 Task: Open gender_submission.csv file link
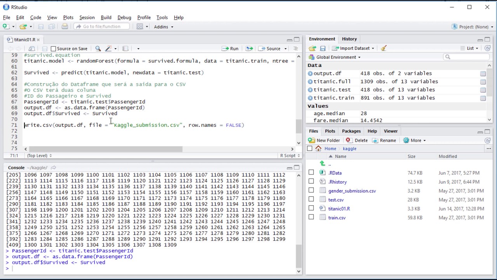click(352, 191)
